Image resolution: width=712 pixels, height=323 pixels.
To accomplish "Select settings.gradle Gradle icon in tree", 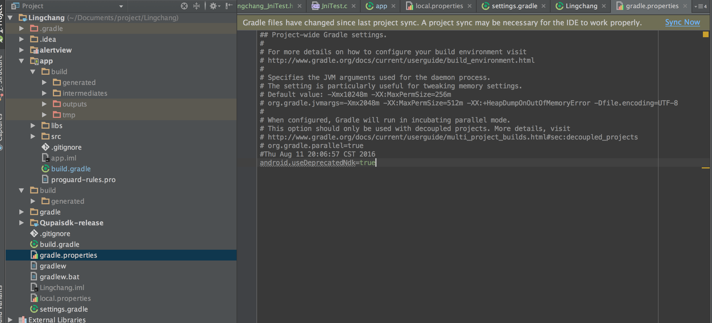I will pyautogui.click(x=34, y=309).
